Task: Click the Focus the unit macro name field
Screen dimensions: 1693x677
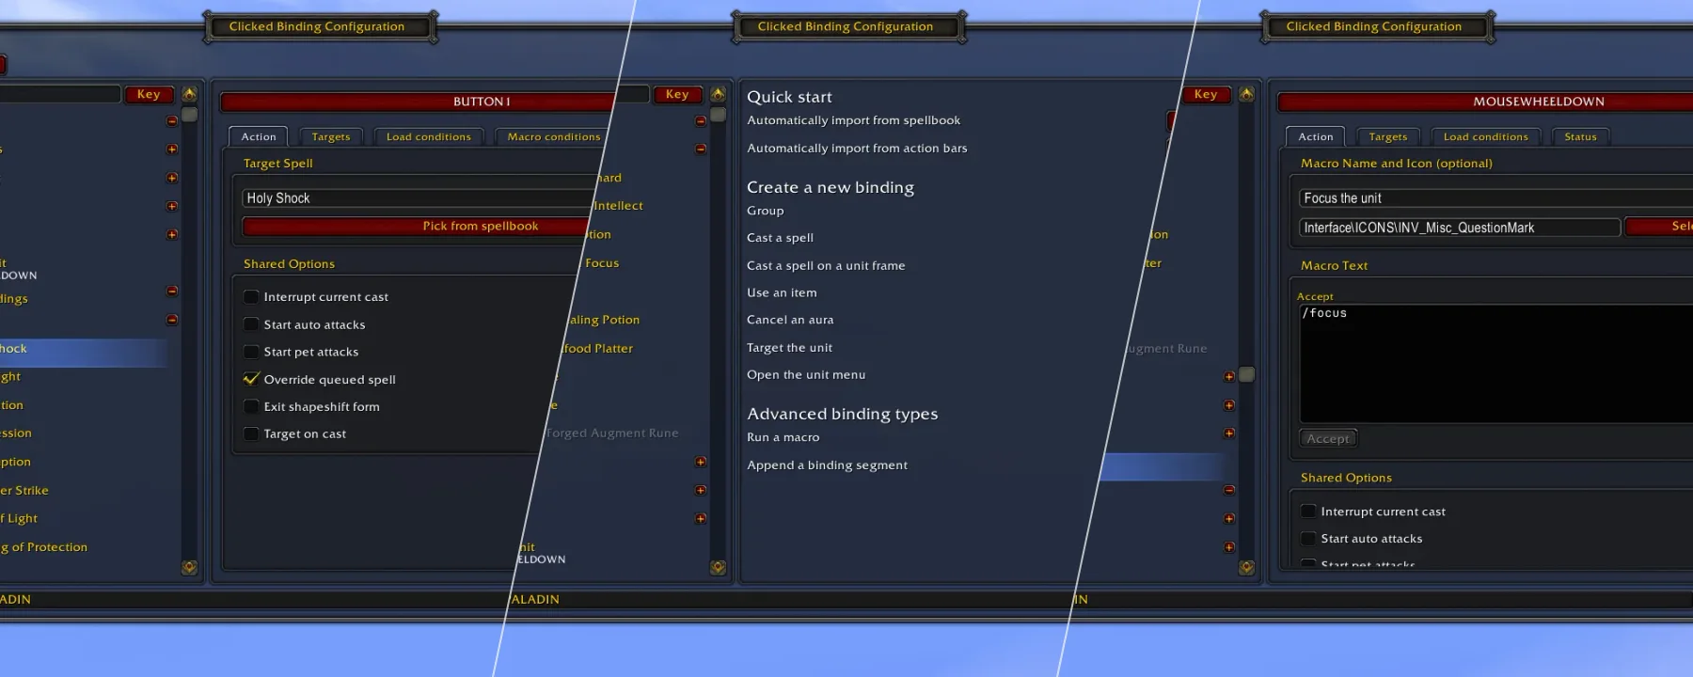Action: tap(1496, 198)
